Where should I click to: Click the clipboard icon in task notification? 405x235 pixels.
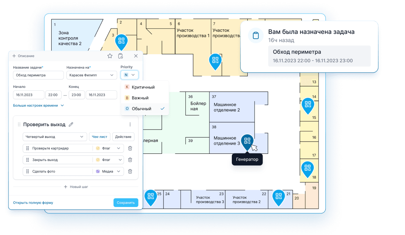click(255, 36)
